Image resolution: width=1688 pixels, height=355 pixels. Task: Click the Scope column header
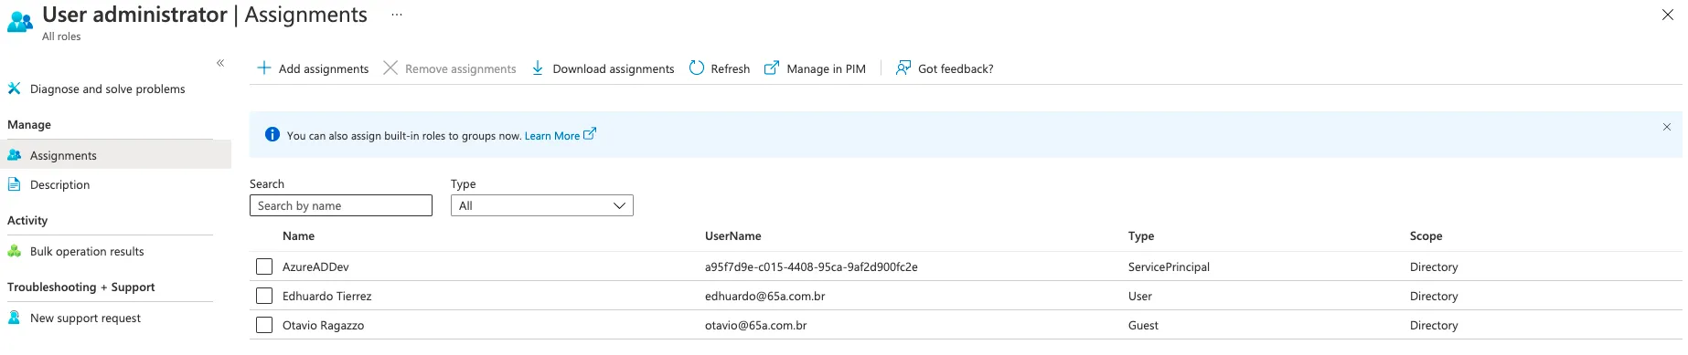[x=1426, y=236]
